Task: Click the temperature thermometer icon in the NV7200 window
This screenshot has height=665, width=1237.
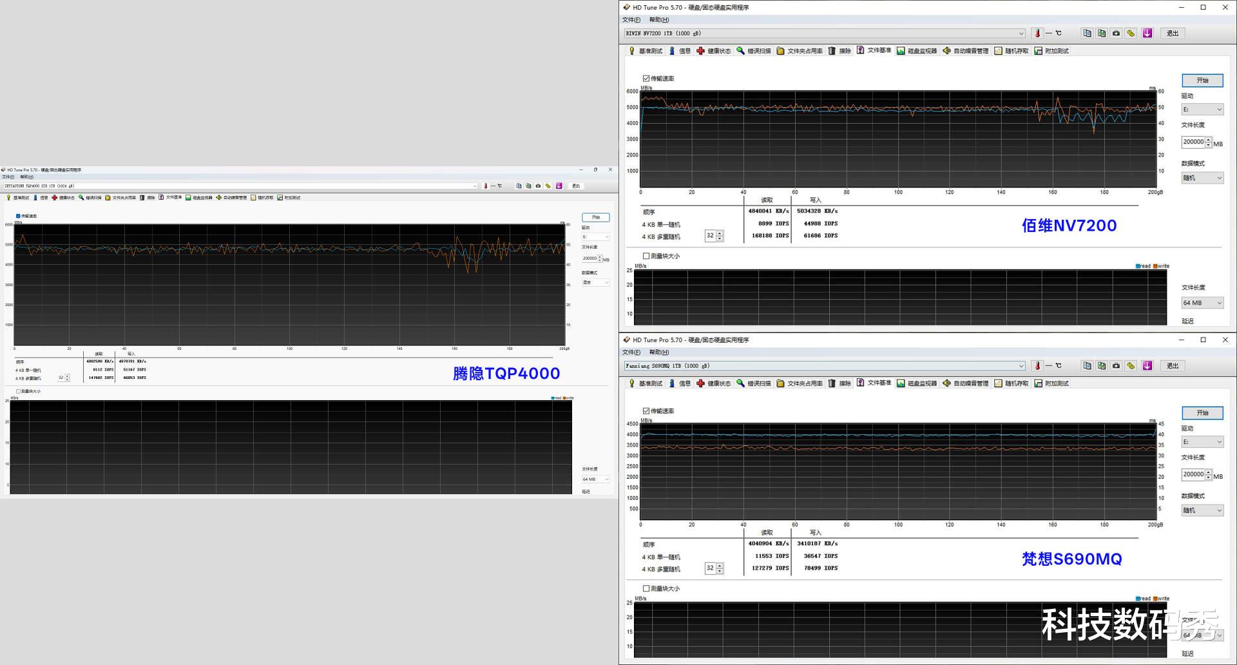Action: click(1037, 34)
